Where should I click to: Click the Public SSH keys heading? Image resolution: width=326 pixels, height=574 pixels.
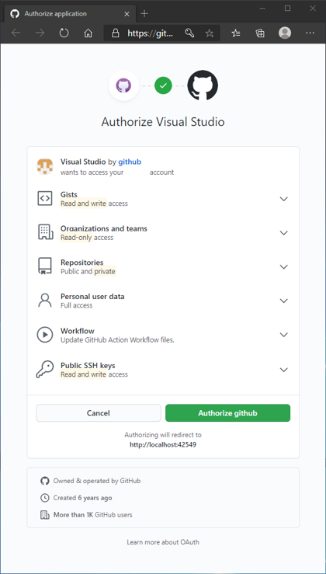click(x=88, y=366)
